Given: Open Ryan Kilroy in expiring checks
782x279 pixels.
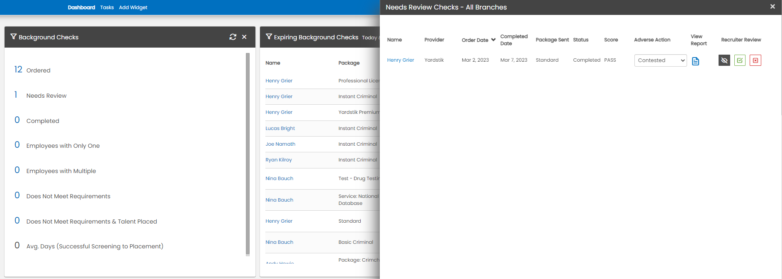Looking at the screenshot, I should point(279,160).
